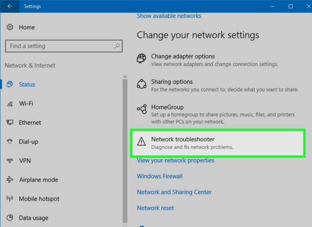312x227 pixels.
Task: Open the Status page in sidebar
Action: tap(27, 84)
